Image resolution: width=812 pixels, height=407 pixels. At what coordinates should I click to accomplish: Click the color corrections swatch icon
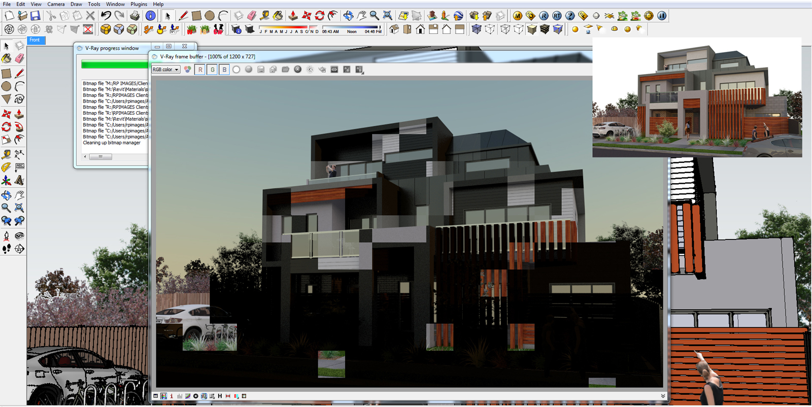[188, 70]
